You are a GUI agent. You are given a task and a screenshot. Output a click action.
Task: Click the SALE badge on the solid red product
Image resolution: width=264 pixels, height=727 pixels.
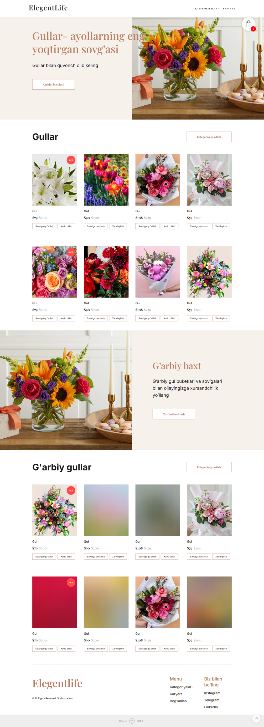pyautogui.click(x=71, y=582)
